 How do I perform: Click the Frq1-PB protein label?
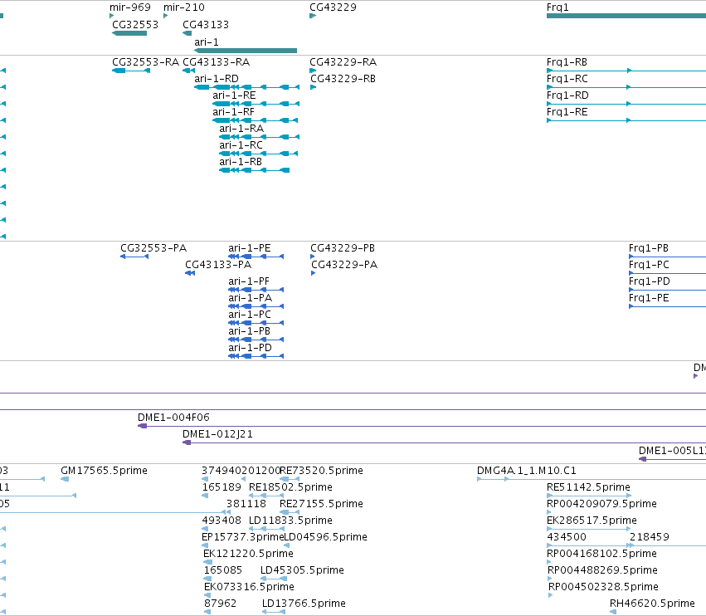[x=649, y=248]
